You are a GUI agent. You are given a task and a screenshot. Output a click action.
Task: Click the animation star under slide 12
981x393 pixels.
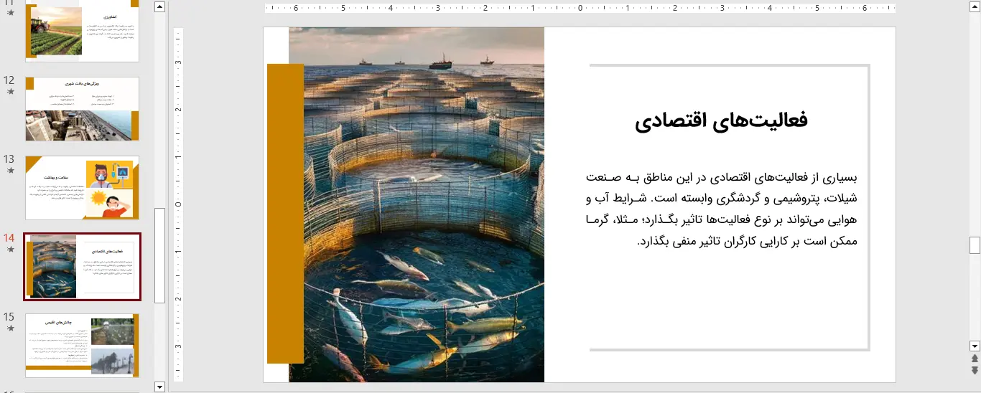click(10, 92)
